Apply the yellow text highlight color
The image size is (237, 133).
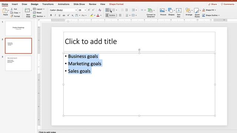pyautogui.click(x=92, y=15)
